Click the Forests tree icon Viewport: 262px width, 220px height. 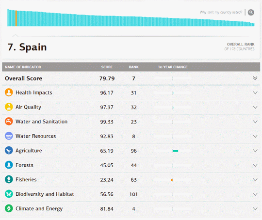[9, 165]
